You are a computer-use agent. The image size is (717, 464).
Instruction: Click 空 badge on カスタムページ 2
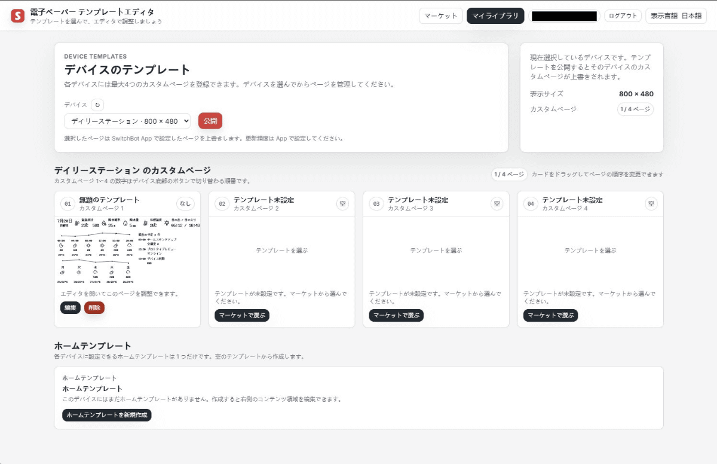pyautogui.click(x=342, y=204)
